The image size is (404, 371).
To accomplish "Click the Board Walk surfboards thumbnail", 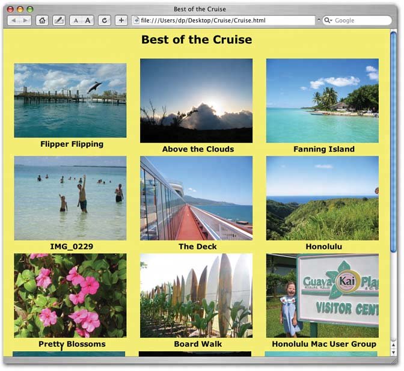I will click(196, 295).
